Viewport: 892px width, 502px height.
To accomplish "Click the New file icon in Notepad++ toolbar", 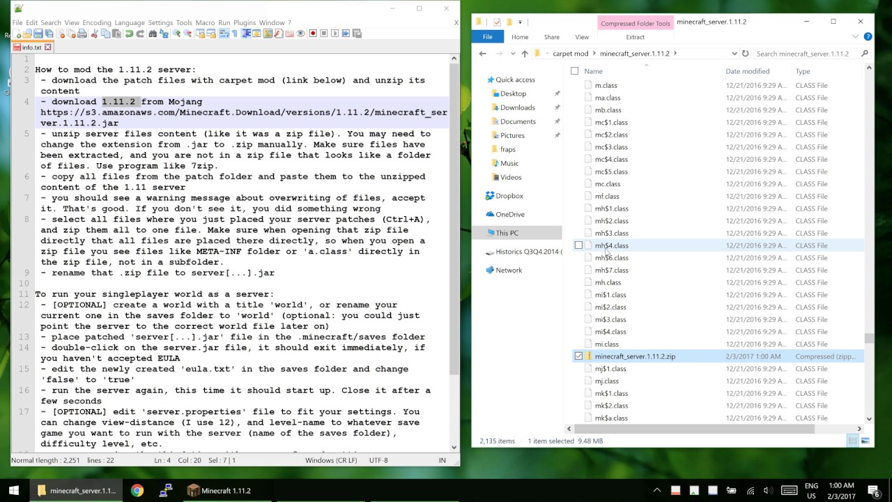I will pos(18,33).
